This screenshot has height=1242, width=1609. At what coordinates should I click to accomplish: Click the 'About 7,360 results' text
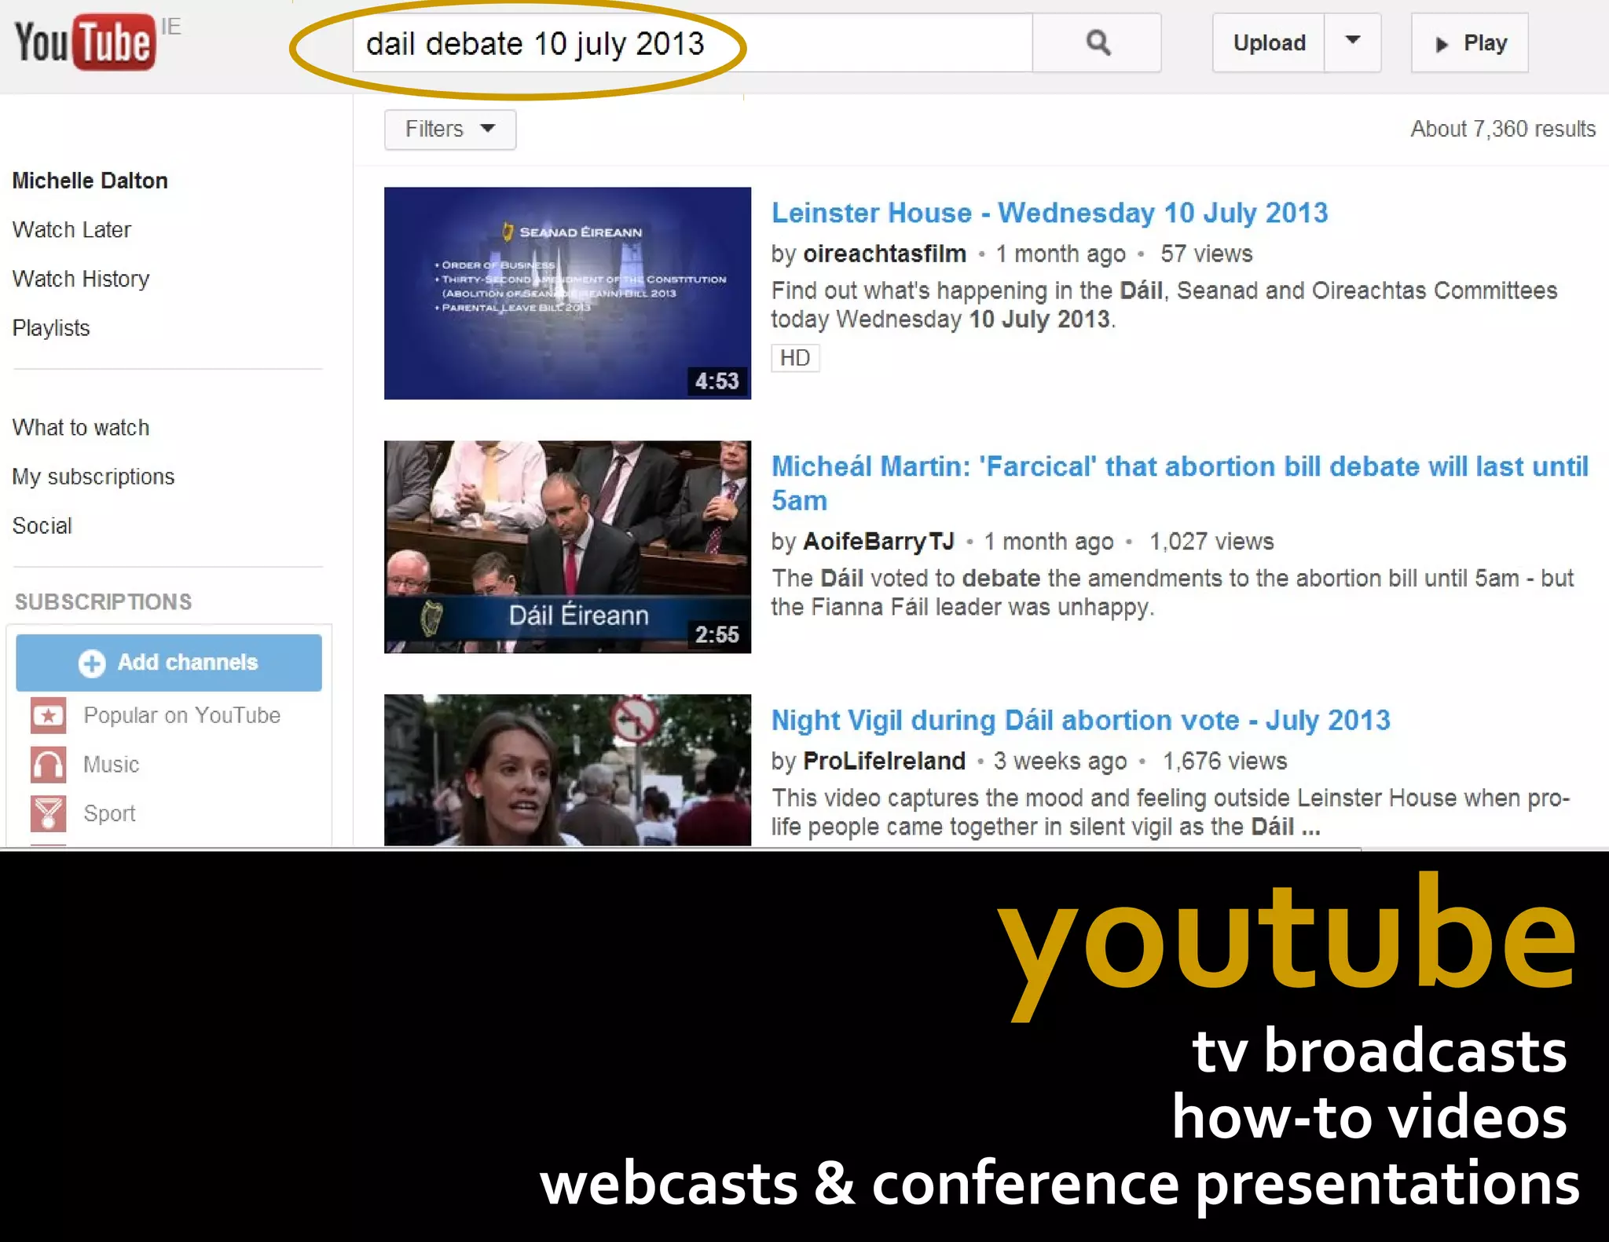[x=1503, y=129]
